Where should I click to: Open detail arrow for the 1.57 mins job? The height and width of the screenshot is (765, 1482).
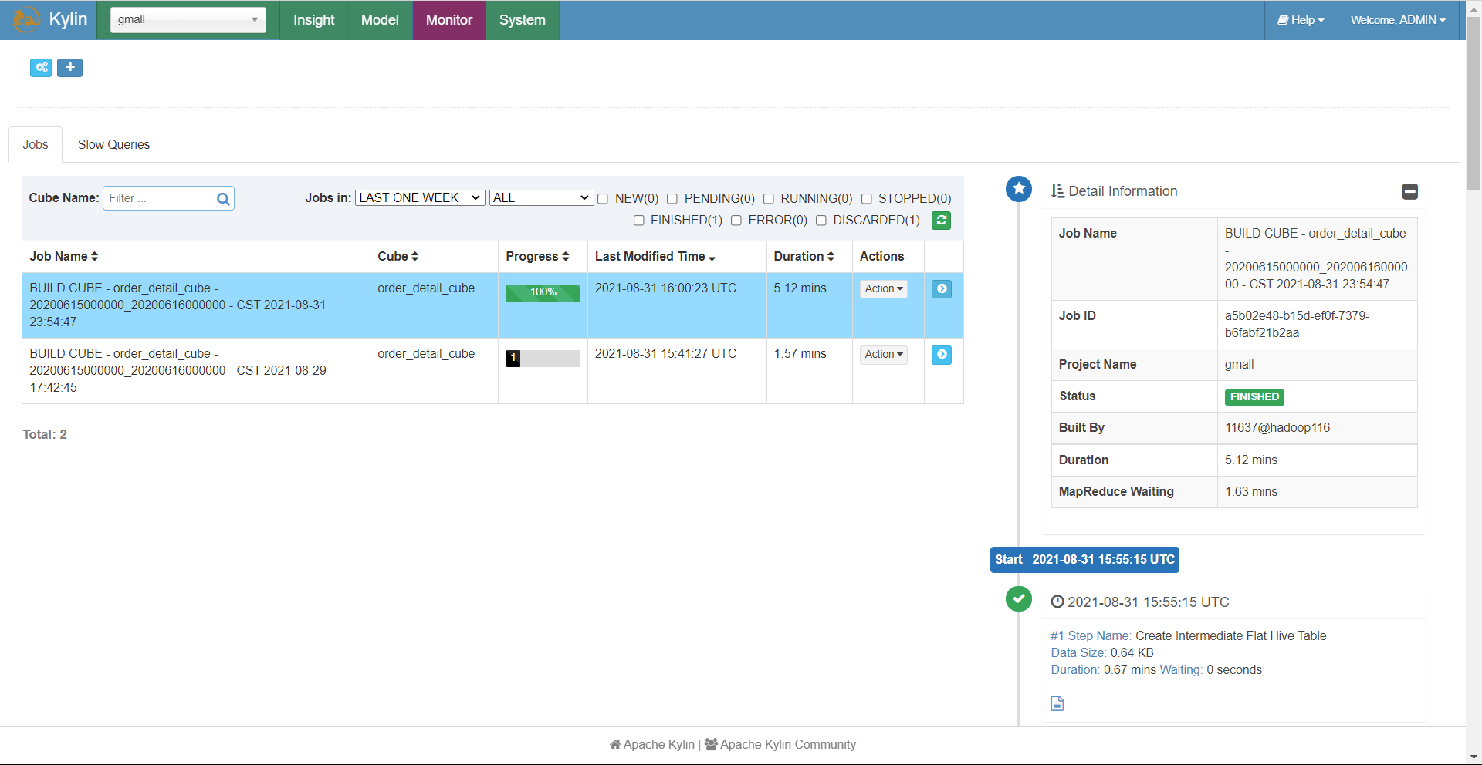point(942,355)
